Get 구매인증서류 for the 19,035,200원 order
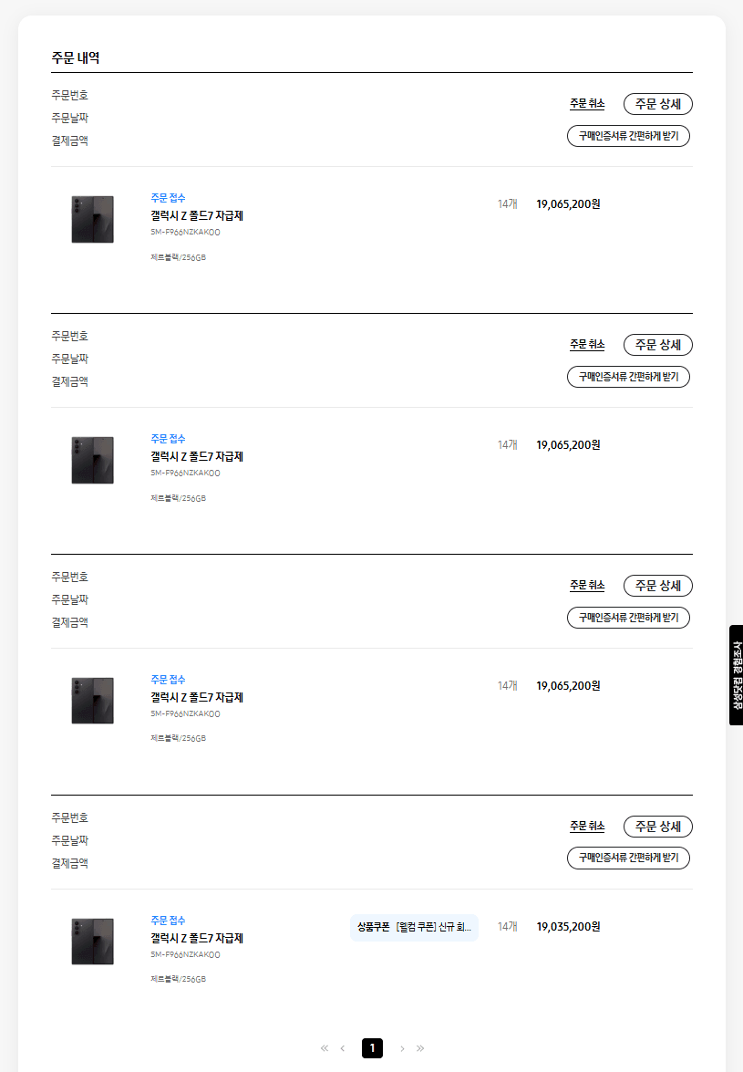This screenshot has width=743, height=1072. click(628, 859)
